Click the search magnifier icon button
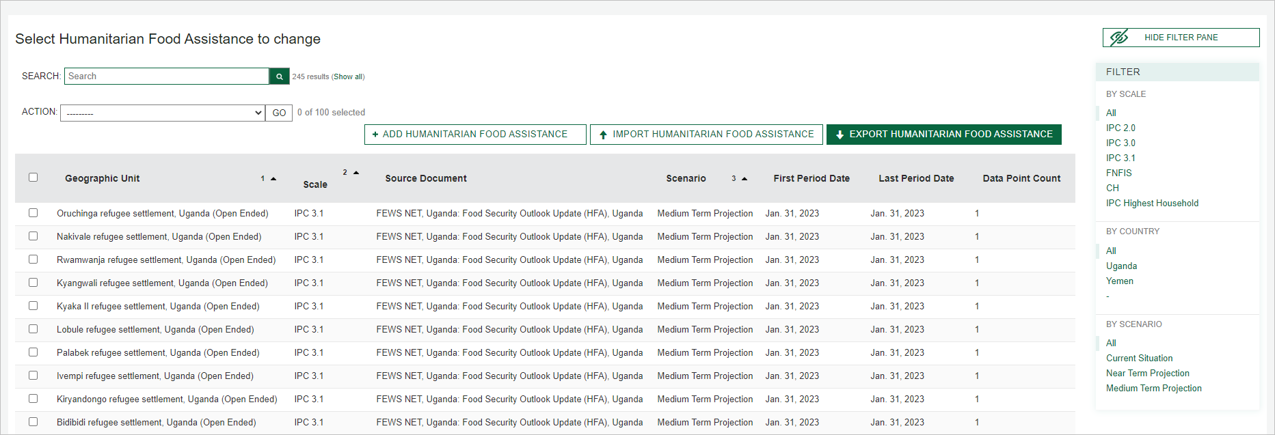The width and height of the screenshot is (1275, 435). coord(279,76)
